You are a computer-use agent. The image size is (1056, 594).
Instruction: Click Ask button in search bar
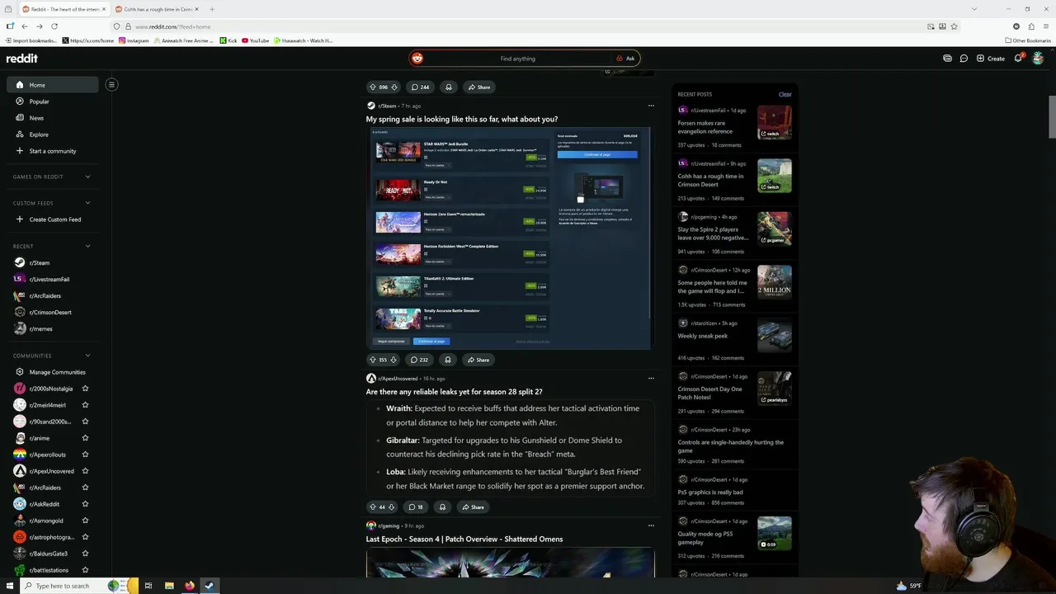coord(625,59)
